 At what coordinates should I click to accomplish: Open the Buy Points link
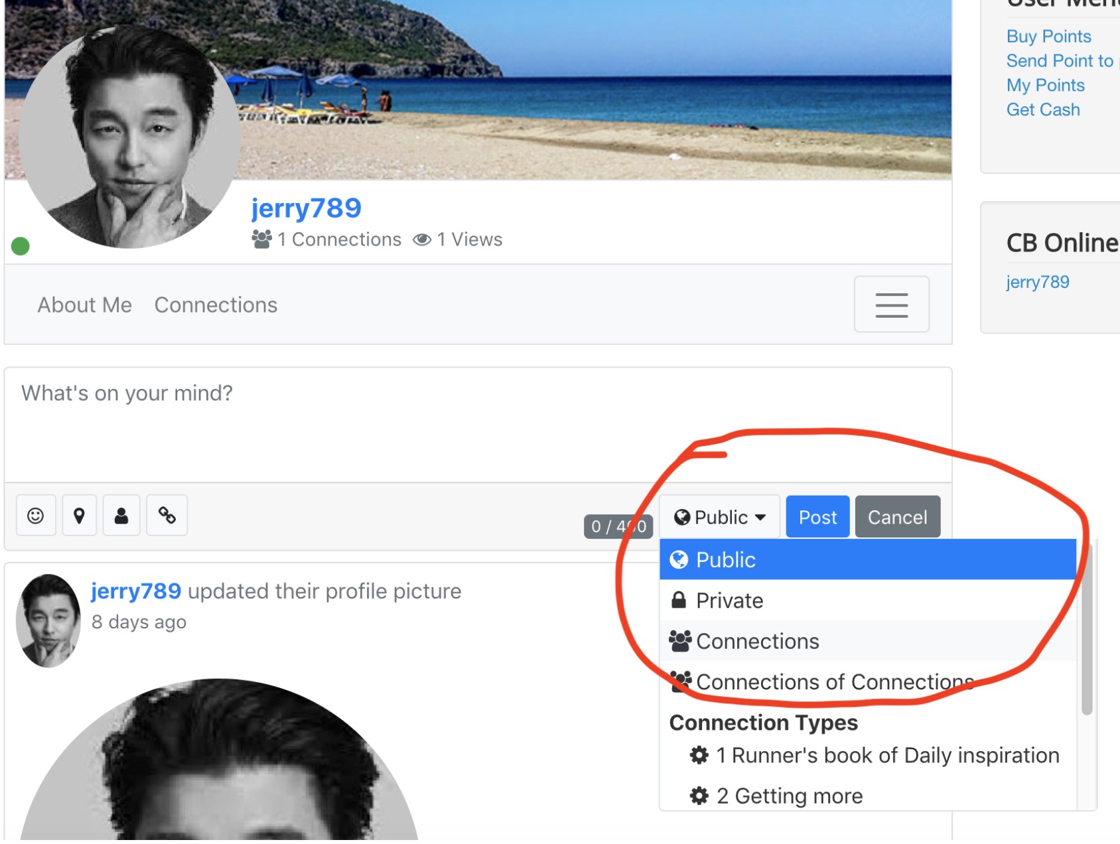[x=1049, y=36]
